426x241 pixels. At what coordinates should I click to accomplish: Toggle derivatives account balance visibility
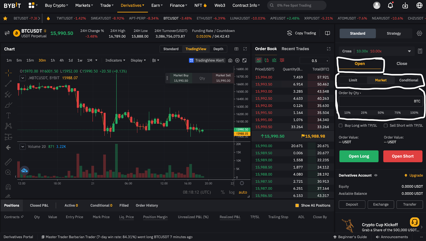pos(376,175)
